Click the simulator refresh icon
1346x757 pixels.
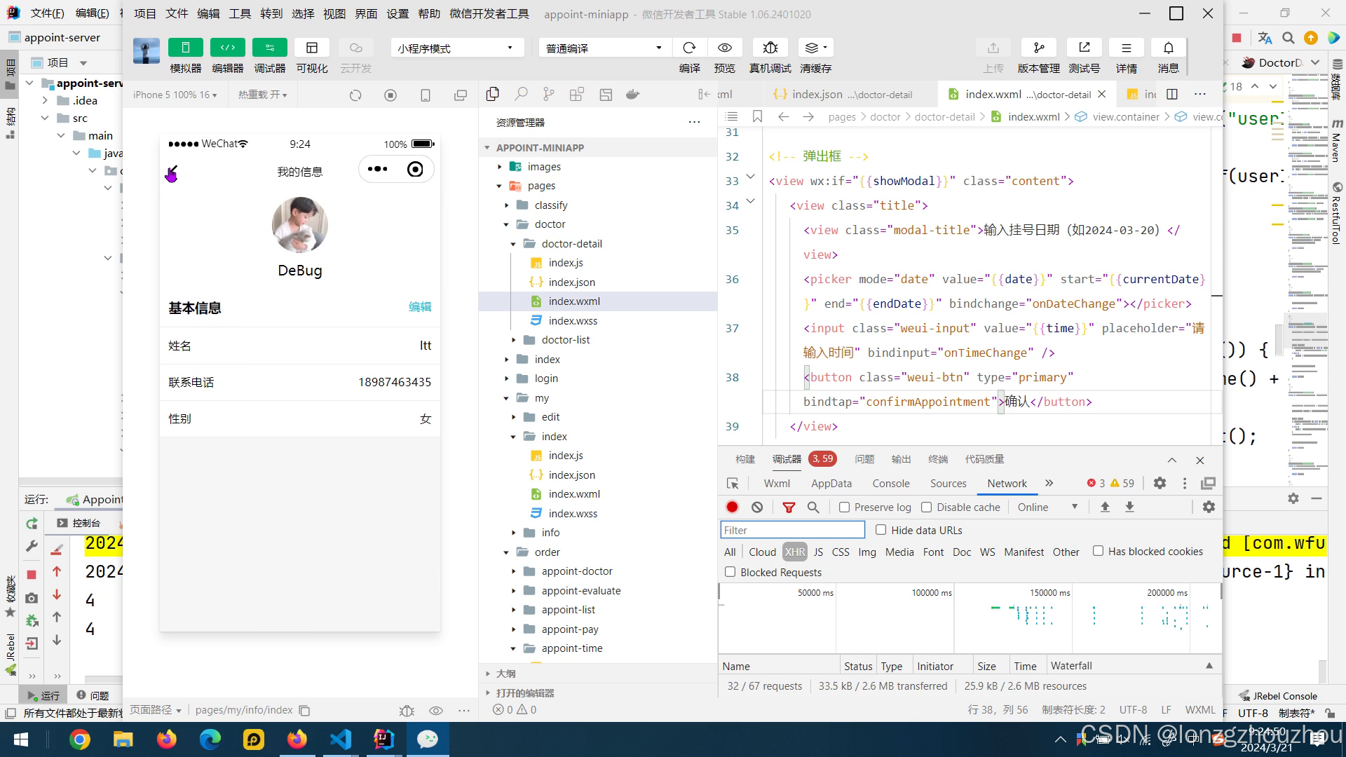point(355,95)
